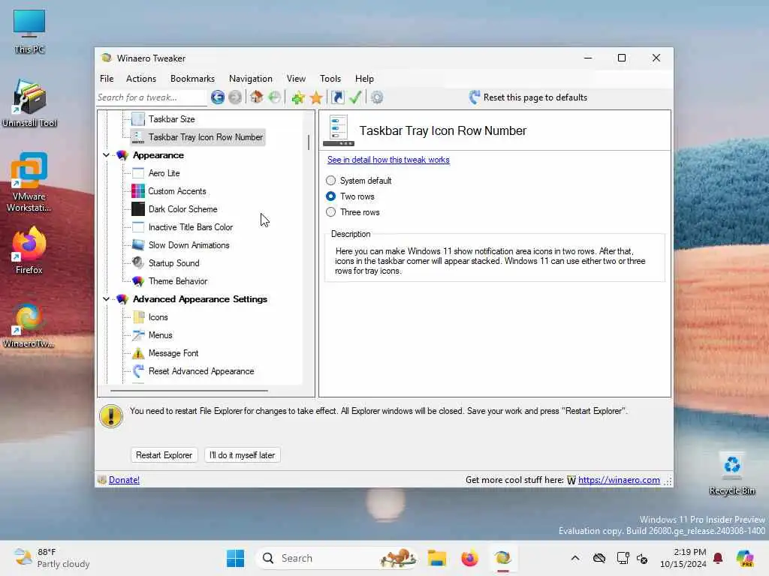Screen dimensions: 769x576
Task: Go to the Home page icon
Action: click(257, 97)
